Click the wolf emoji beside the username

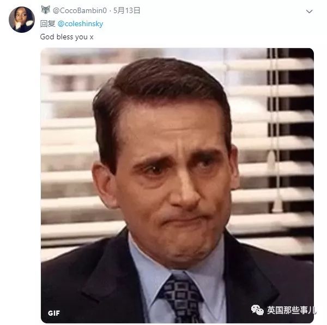tap(45, 10)
